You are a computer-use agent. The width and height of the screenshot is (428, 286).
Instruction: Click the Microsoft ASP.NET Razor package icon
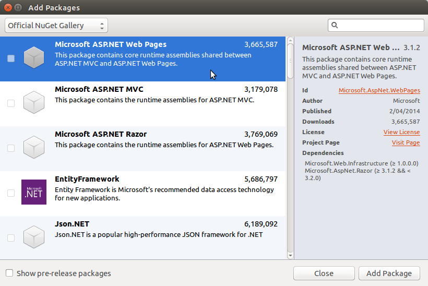point(34,147)
